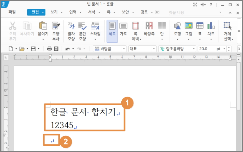Show more menus with the >> button
243x152 pixels.
157,12
